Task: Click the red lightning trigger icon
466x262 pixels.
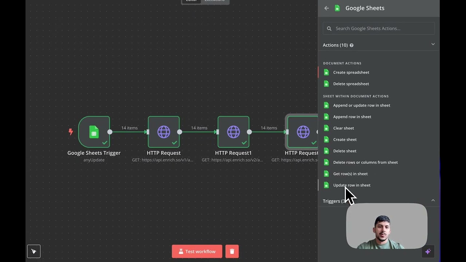Action: coord(71,132)
